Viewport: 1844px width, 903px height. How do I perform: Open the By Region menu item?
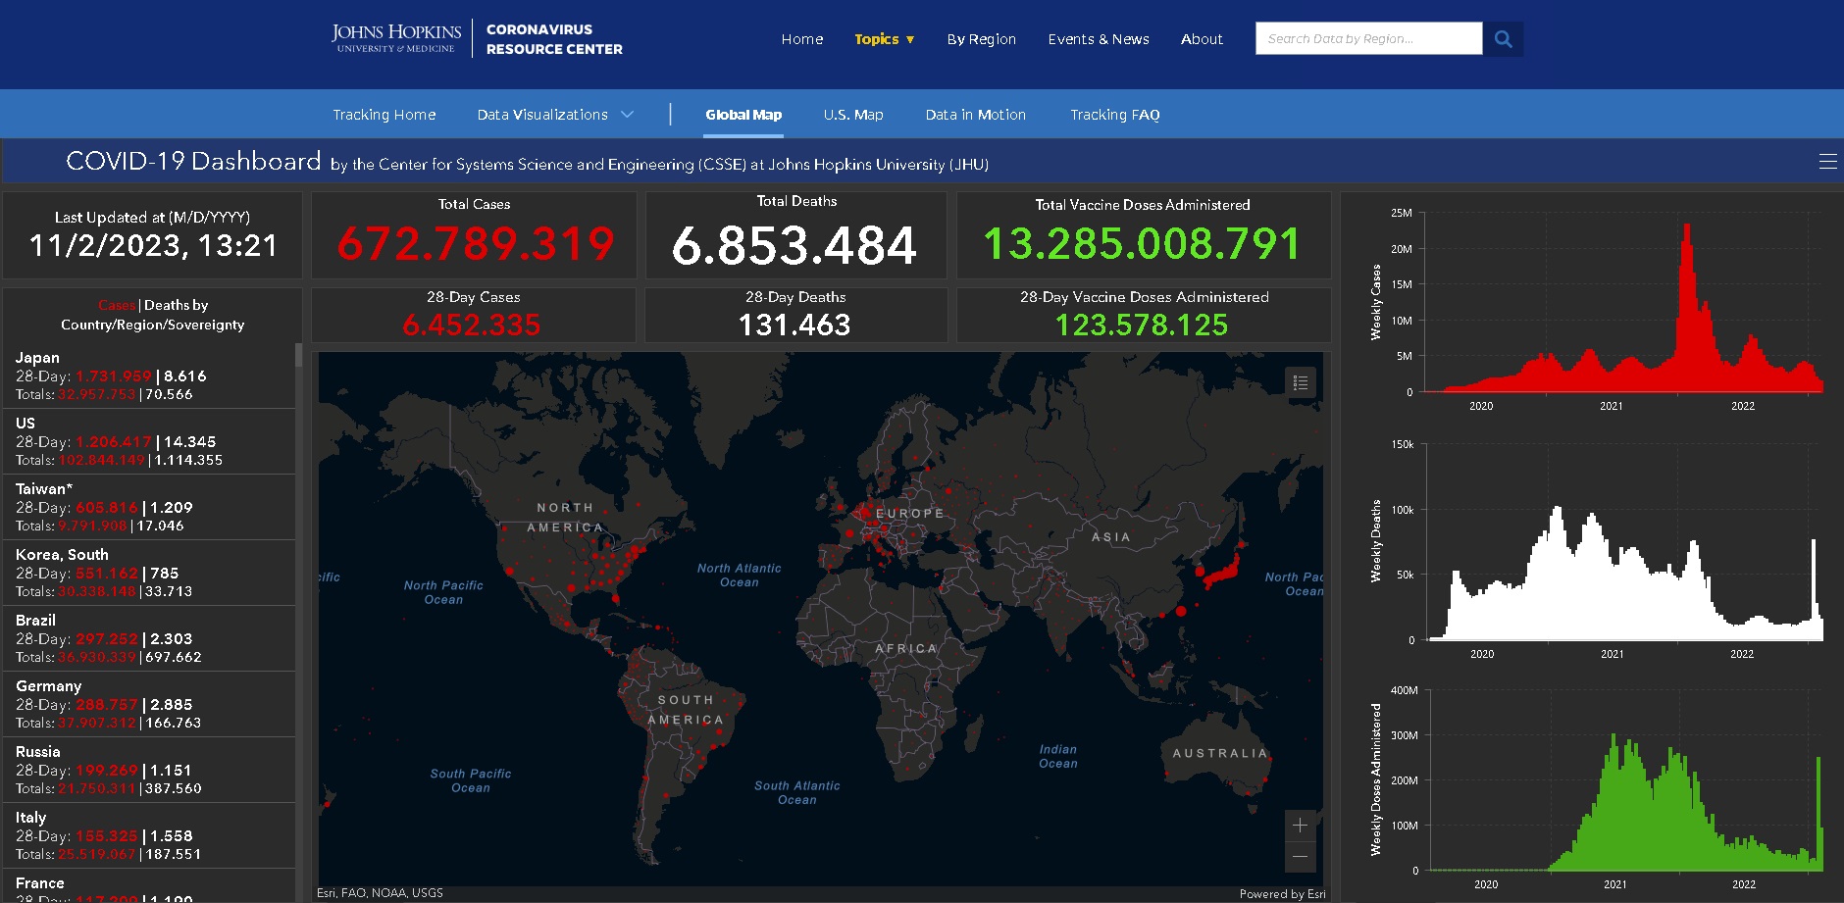point(981,39)
